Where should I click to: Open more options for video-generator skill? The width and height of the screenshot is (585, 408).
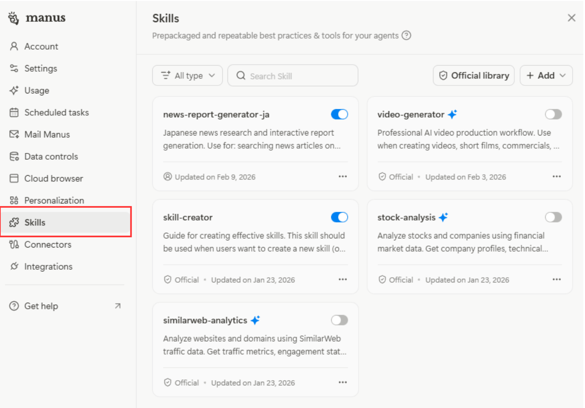tap(556, 176)
